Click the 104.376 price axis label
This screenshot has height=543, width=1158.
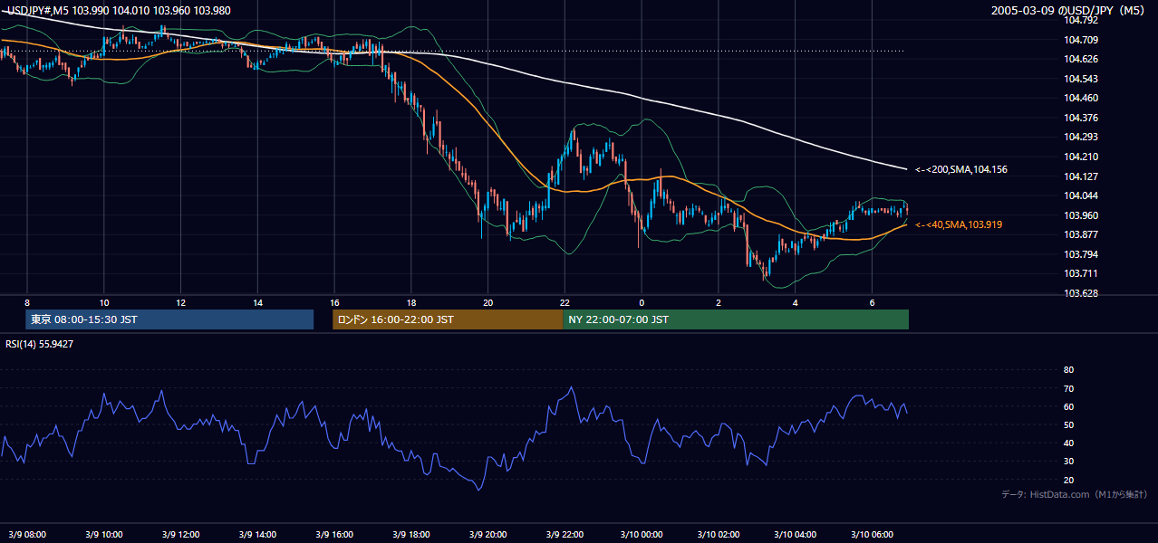[1081, 118]
